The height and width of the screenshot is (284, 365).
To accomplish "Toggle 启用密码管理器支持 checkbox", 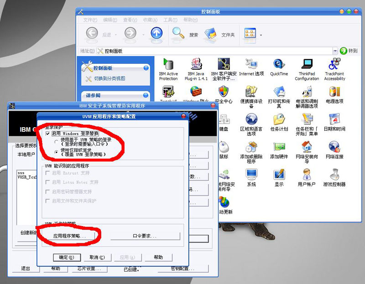I will tap(48, 191).
